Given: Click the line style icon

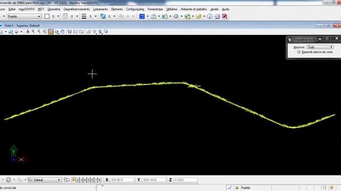Looking at the screenshot, I should [x=65, y=16].
